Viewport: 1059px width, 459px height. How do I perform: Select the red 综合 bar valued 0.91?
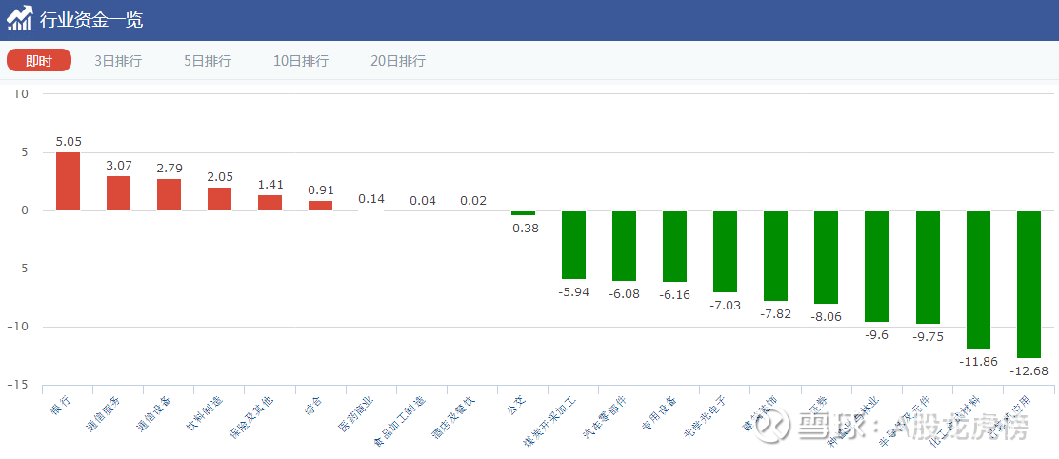(x=320, y=206)
